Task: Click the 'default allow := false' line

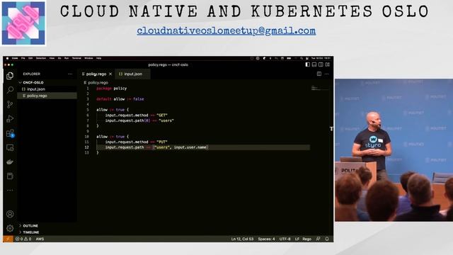Action: click(x=120, y=99)
